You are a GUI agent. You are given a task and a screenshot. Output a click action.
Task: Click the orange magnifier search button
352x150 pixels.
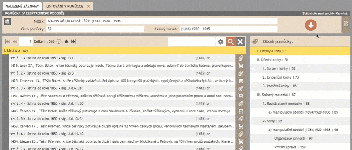point(231,42)
